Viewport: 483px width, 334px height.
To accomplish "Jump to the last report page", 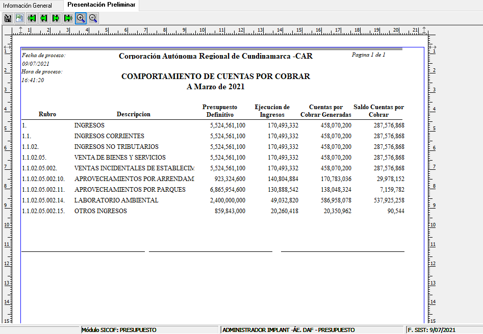I will click(68, 18).
